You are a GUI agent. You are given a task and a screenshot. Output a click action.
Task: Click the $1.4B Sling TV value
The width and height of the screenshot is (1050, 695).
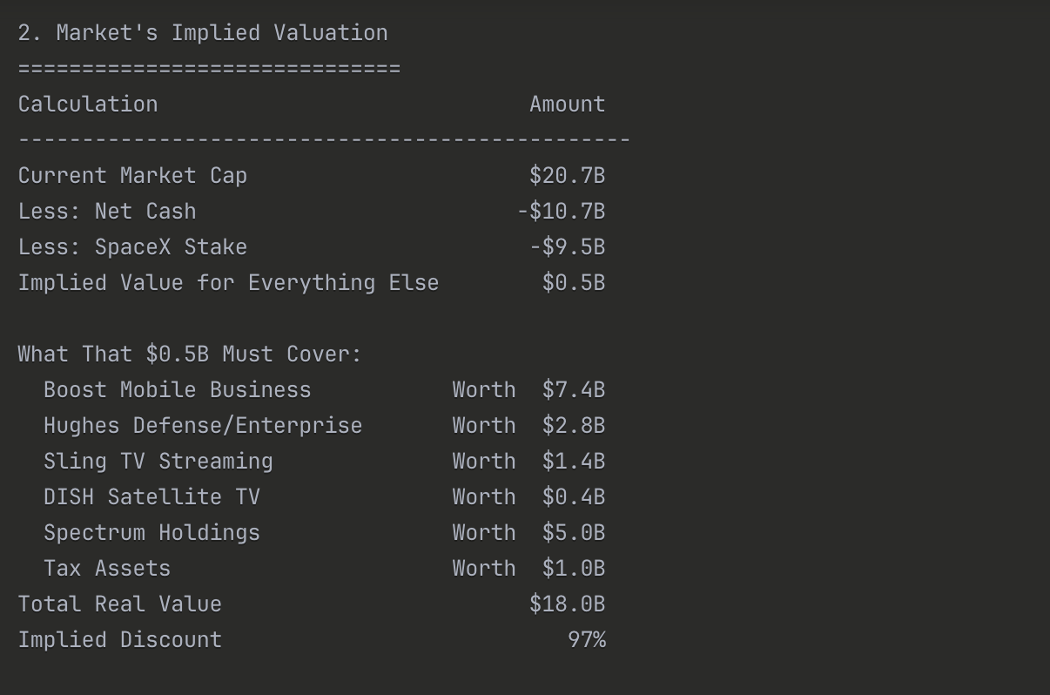(x=574, y=462)
